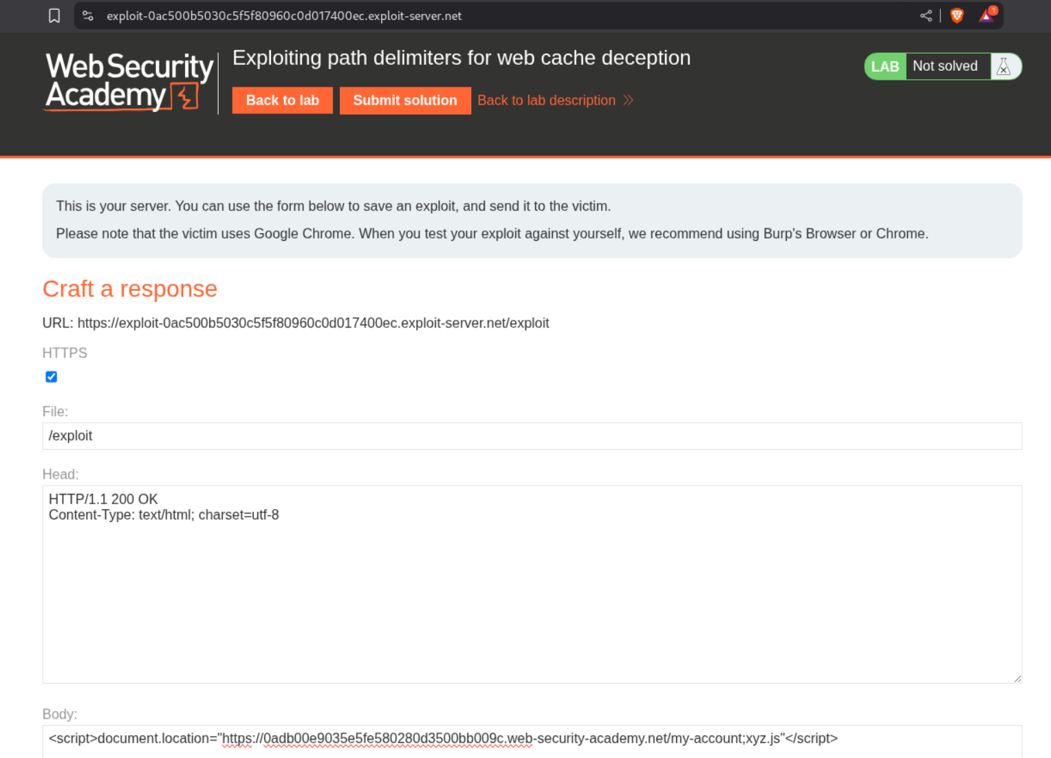This screenshot has width=1051, height=758.
Task: Grab the Head textarea resize handle
Action: pyautogui.click(x=1017, y=678)
